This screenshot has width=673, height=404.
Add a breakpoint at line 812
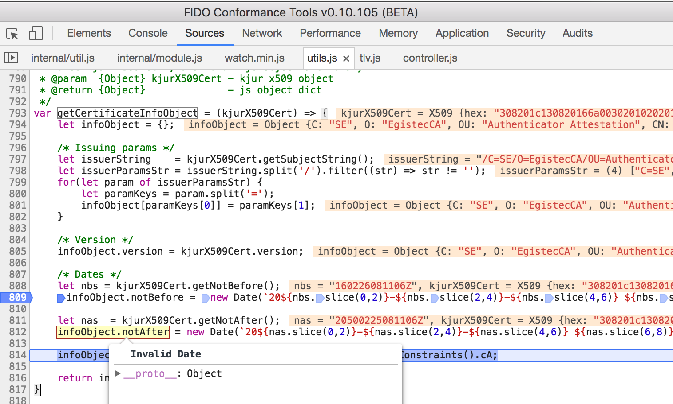pos(17,332)
